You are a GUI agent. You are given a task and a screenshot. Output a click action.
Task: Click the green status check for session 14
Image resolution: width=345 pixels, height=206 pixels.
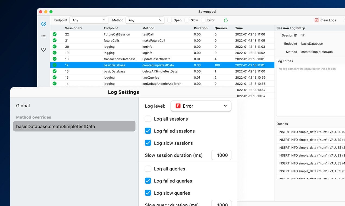pyautogui.click(x=55, y=83)
